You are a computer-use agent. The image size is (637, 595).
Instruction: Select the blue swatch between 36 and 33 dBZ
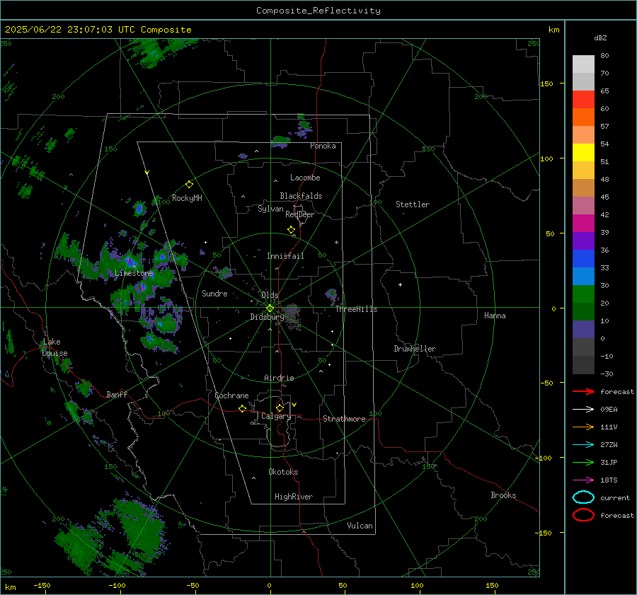click(x=583, y=259)
